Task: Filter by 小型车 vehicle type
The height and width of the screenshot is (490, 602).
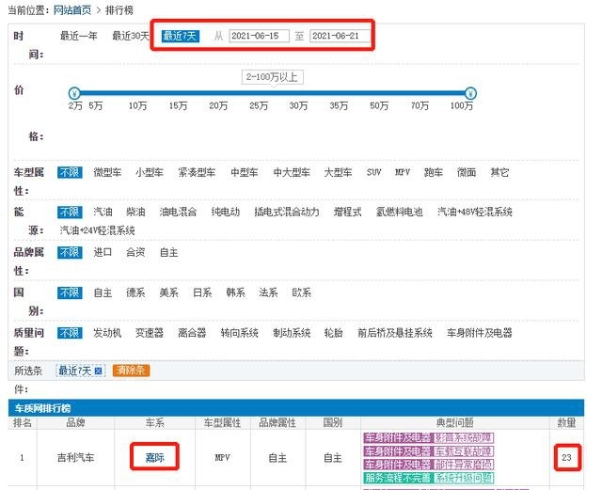Action: click(149, 172)
